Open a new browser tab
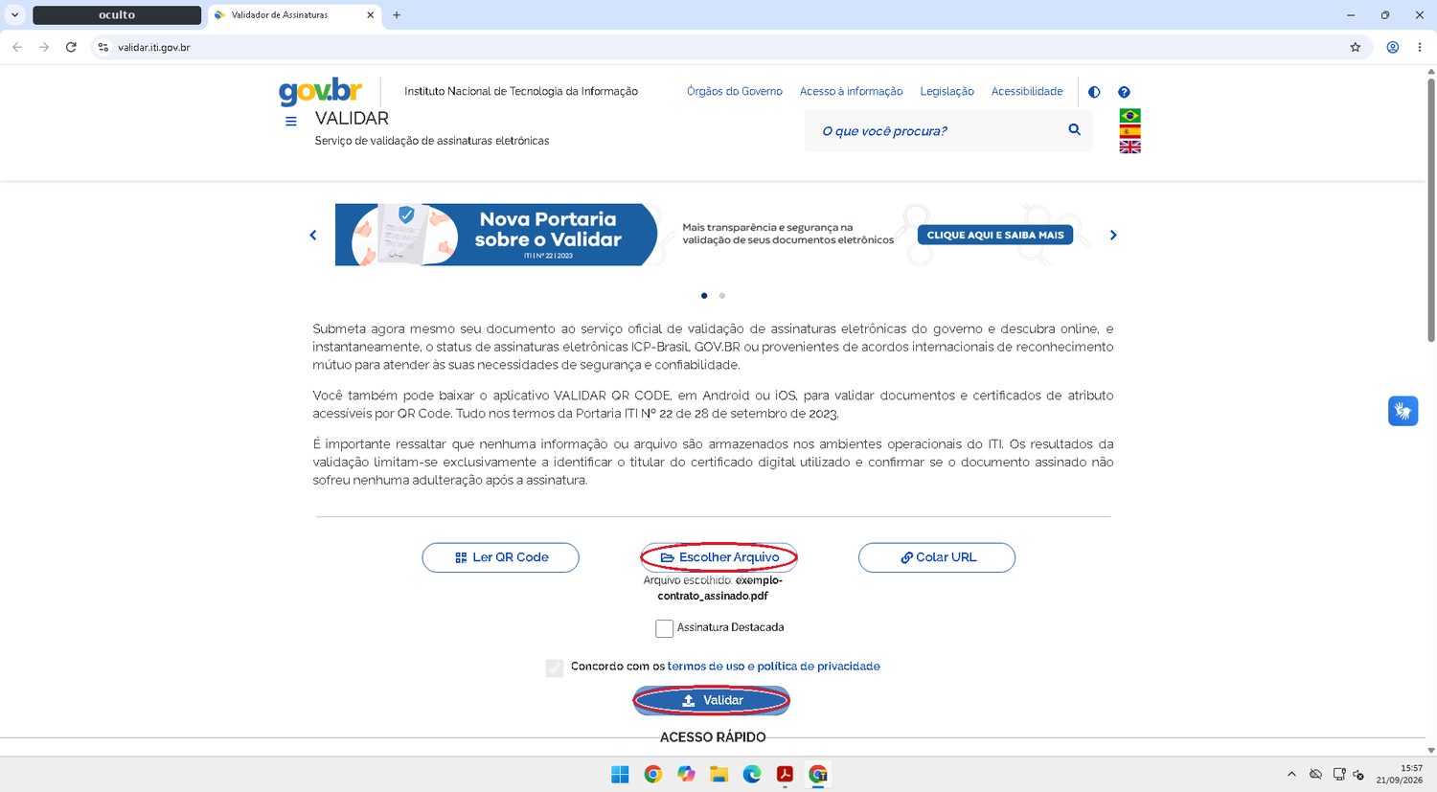Image resolution: width=1437 pixels, height=792 pixels. [397, 15]
